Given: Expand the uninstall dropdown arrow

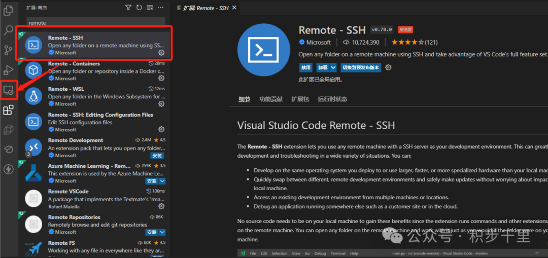Looking at the screenshot, I should click(x=333, y=68).
